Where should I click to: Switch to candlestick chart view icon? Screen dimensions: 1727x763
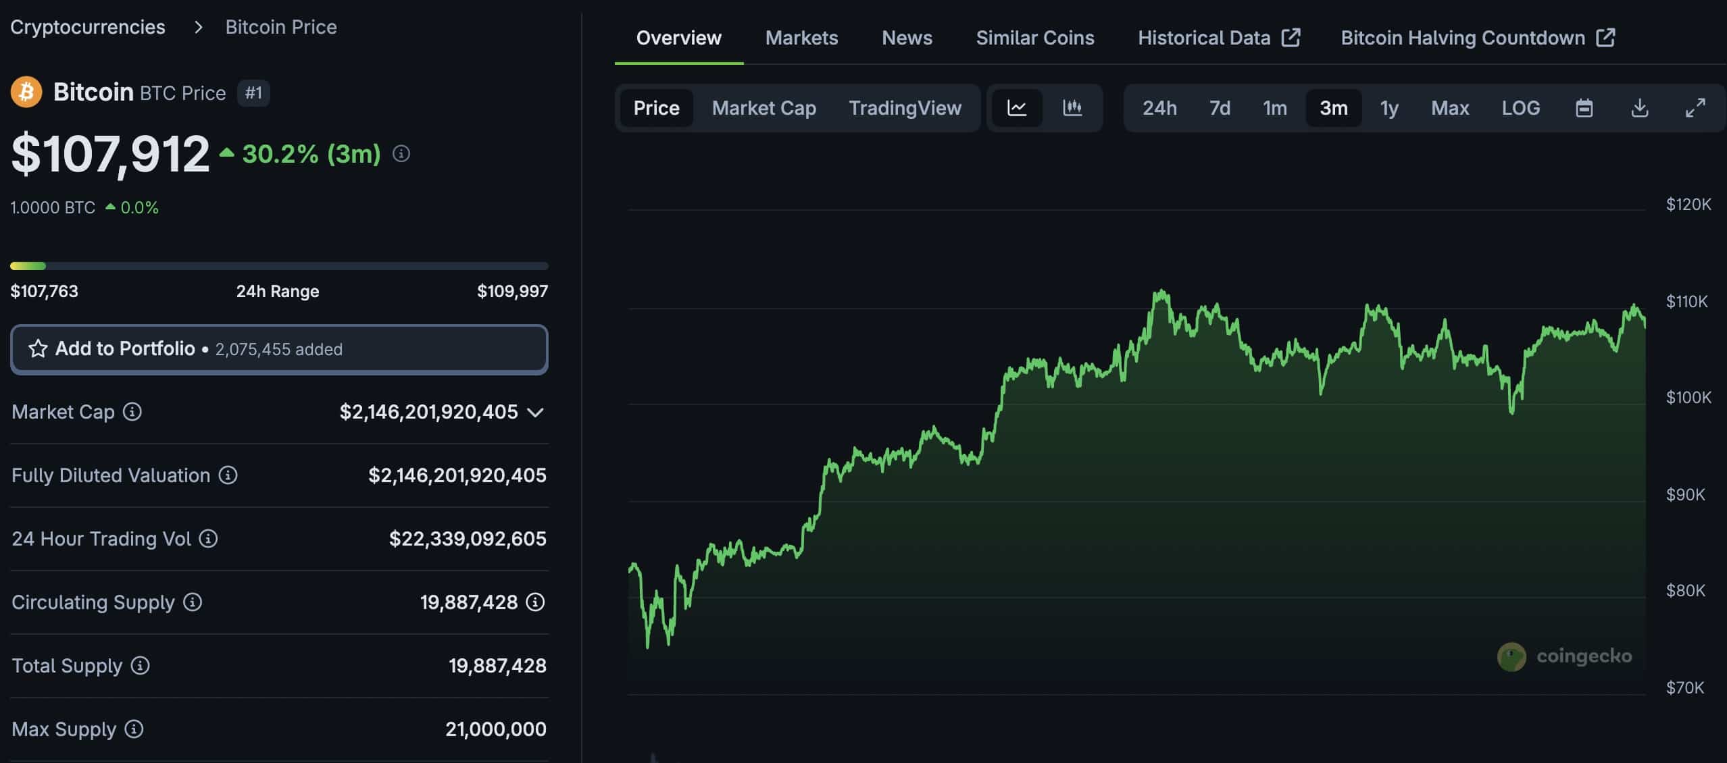[x=1072, y=108]
